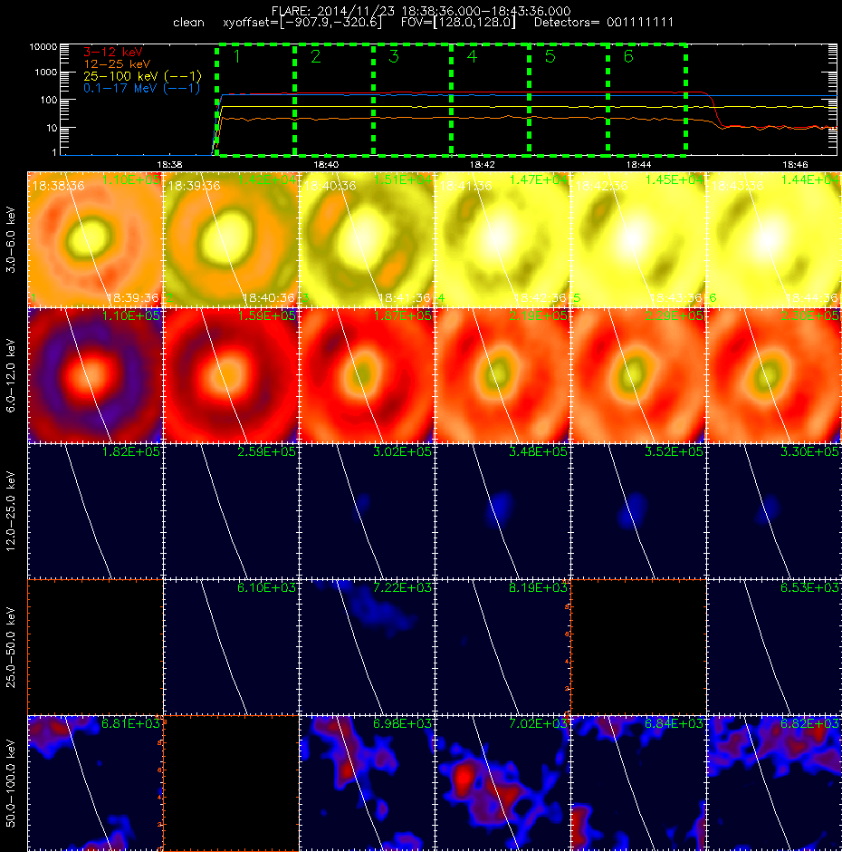Click the 12-25 keV legend label

click(117, 64)
